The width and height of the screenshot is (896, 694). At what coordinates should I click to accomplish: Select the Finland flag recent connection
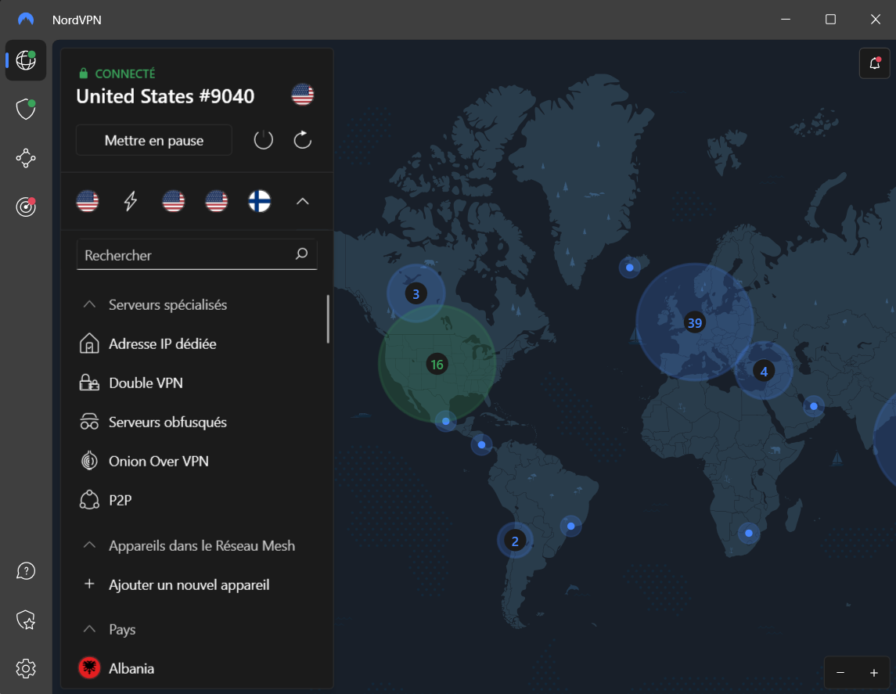click(x=260, y=201)
